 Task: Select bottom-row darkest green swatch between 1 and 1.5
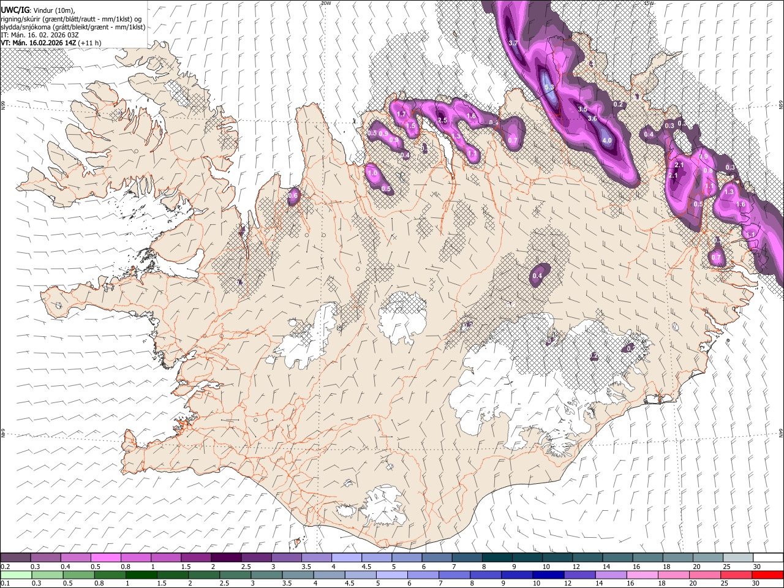(x=141, y=575)
